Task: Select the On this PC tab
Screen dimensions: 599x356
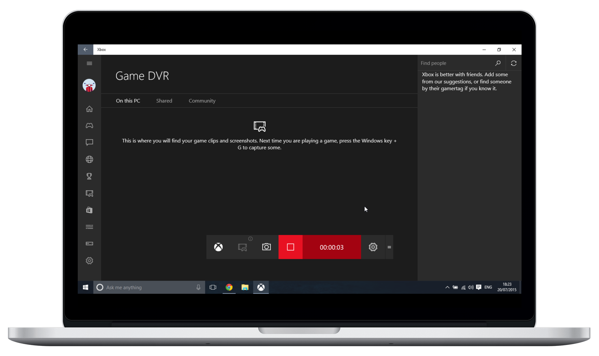Action: [x=128, y=100]
